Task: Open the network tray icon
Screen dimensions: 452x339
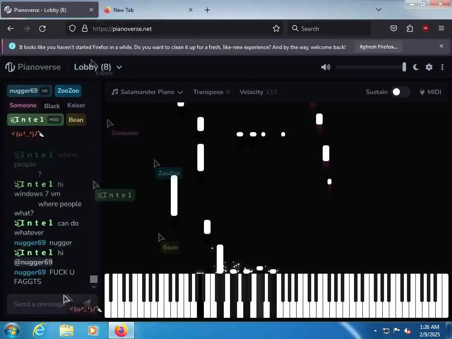Action: [x=386, y=331]
